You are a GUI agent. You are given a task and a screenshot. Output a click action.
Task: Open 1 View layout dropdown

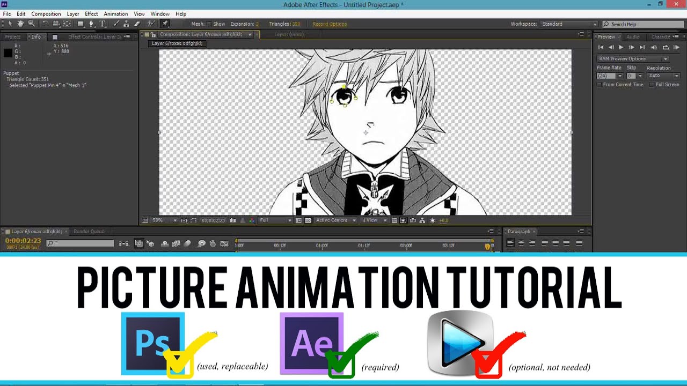click(x=375, y=220)
